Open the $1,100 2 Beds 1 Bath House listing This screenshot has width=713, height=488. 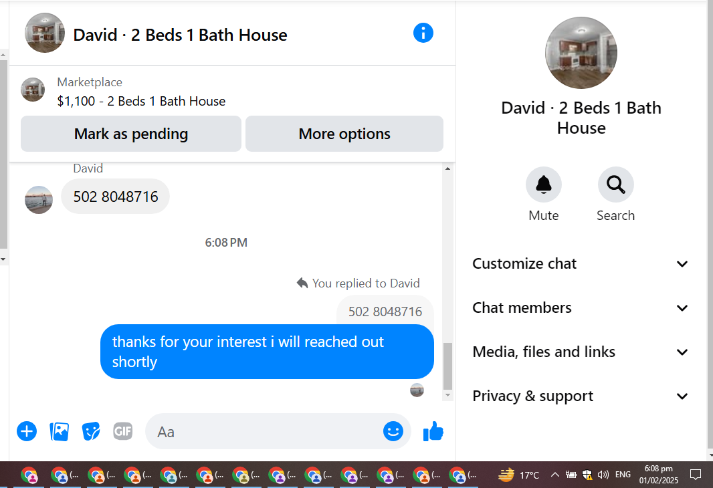[141, 101]
